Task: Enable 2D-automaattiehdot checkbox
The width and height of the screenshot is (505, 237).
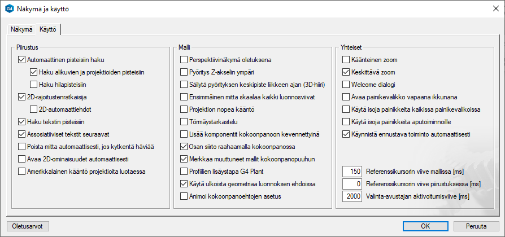Action: pyautogui.click(x=33, y=109)
